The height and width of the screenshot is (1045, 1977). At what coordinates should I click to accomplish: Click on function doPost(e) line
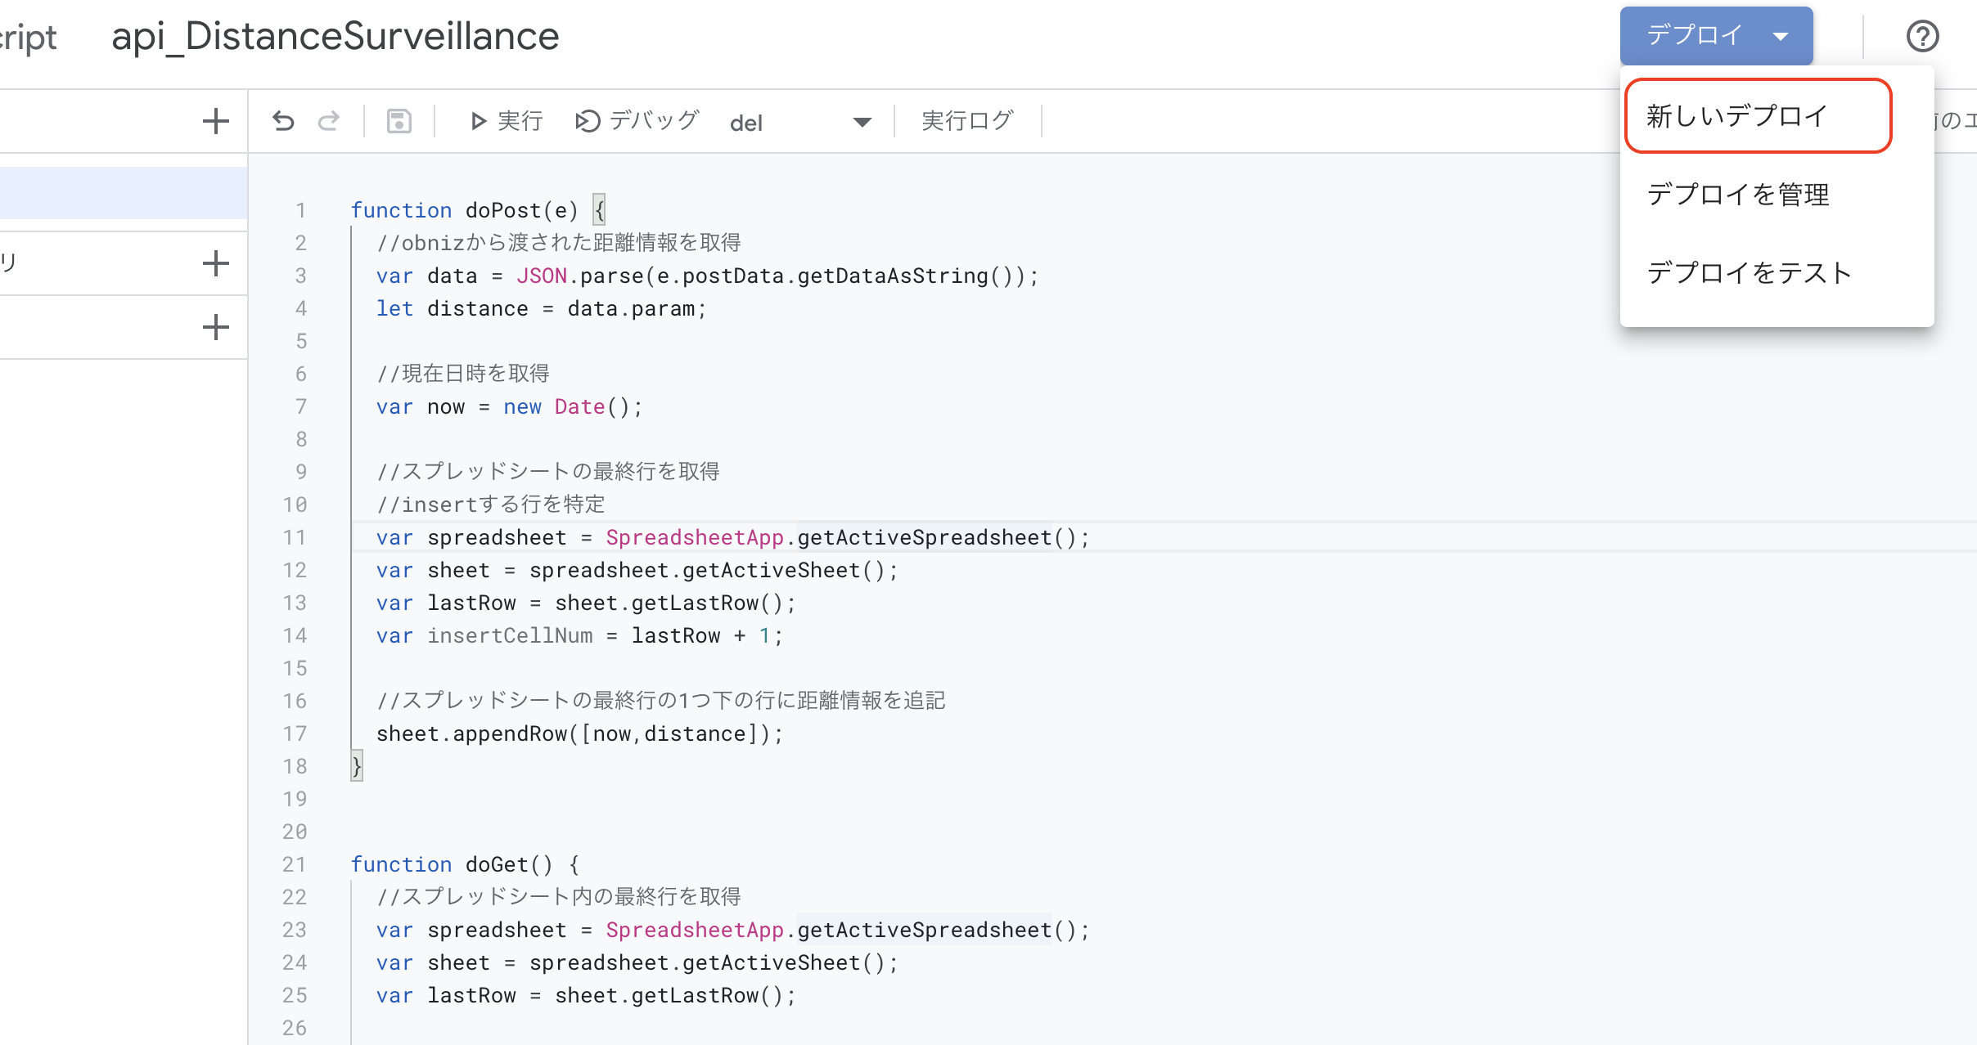(479, 210)
